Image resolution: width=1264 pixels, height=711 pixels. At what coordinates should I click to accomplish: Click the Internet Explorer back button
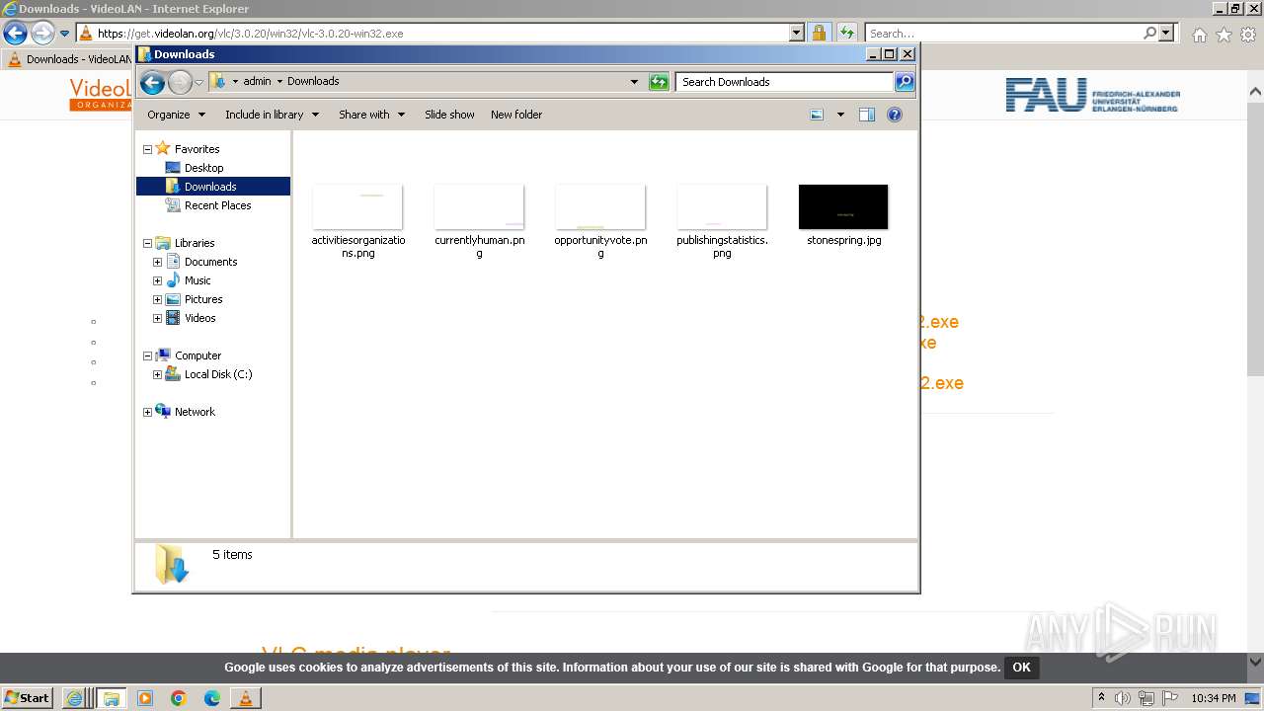16,34
